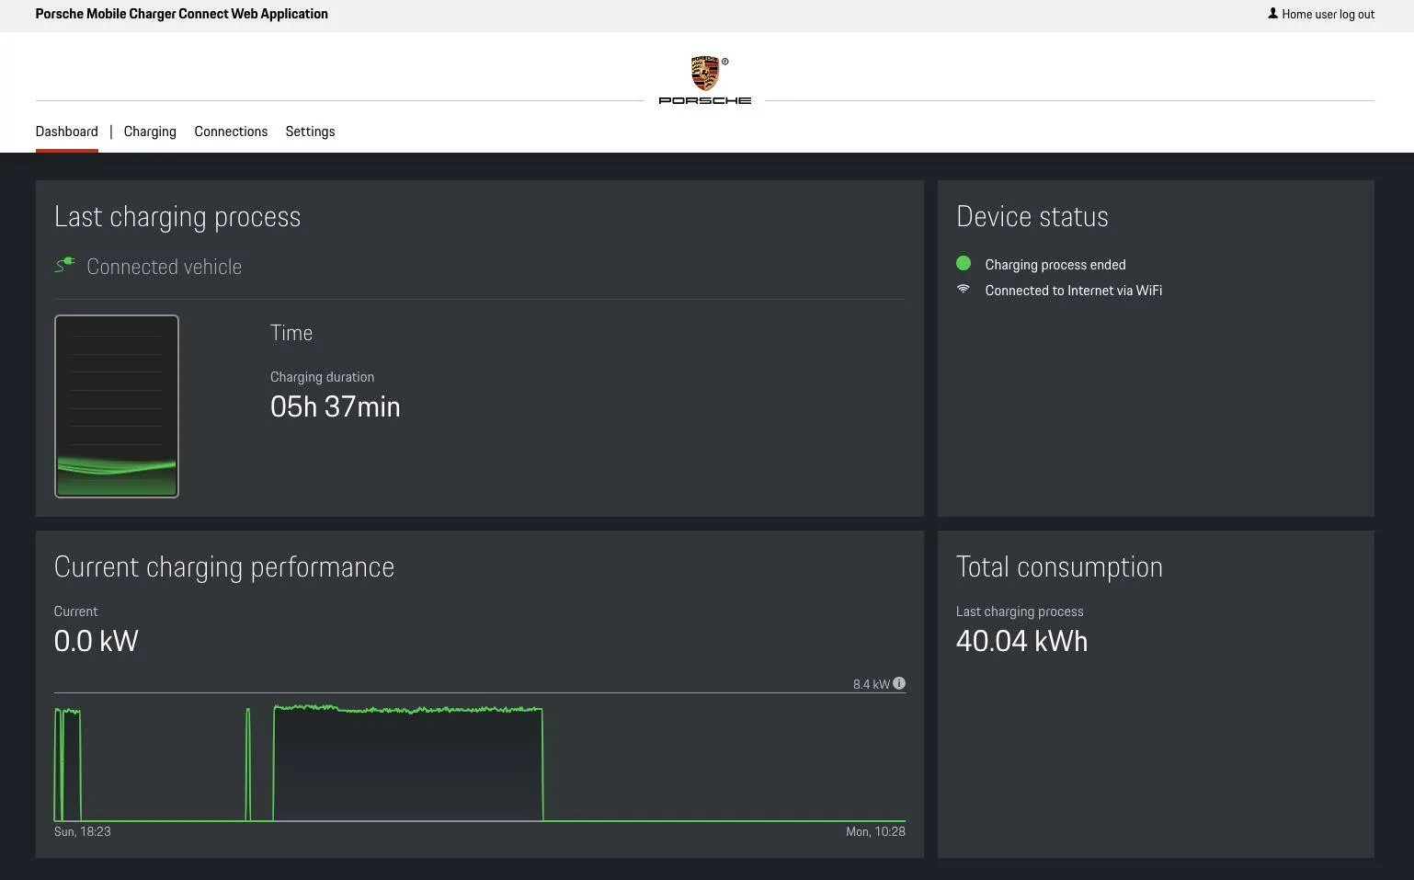Viewport: 1414px width, 880px height.
Task: Click the Mon, 10:28 end time label
Action: click(x=875, y=831)
